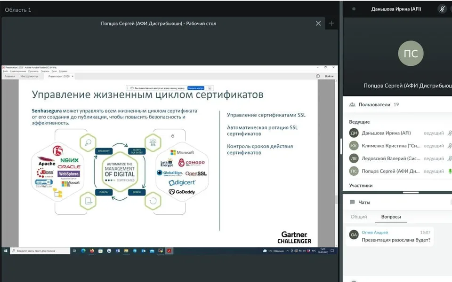Open the Справка menu in Acrobat
The width and height of the screenshot is (452, 282).
tap(63, 71)
